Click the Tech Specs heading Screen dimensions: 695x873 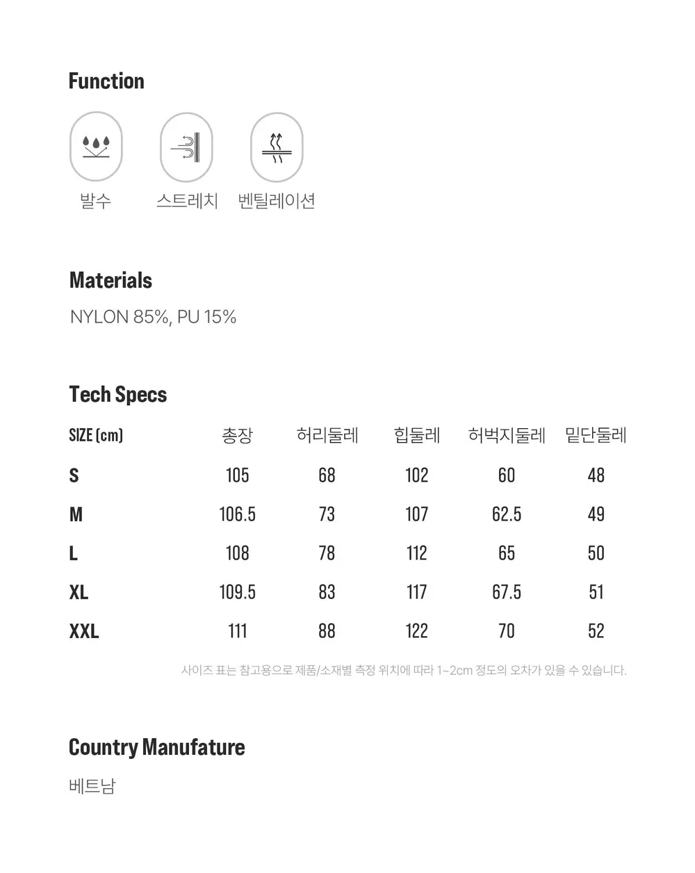pyautogui.click(x=118, y=395)
